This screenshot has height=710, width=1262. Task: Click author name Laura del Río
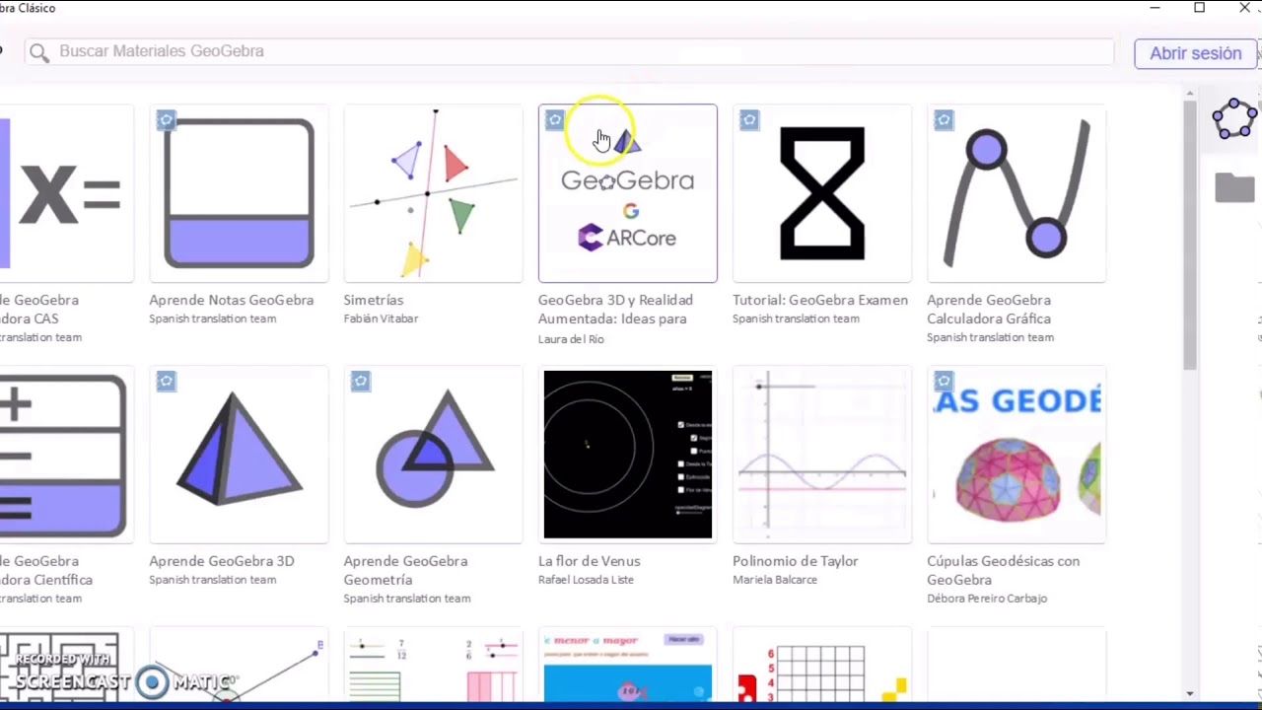pyautogui.click(x=571, y=338)
